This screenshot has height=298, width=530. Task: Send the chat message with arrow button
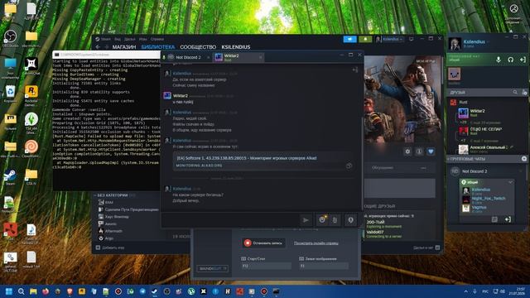click(x=306, y=220)
